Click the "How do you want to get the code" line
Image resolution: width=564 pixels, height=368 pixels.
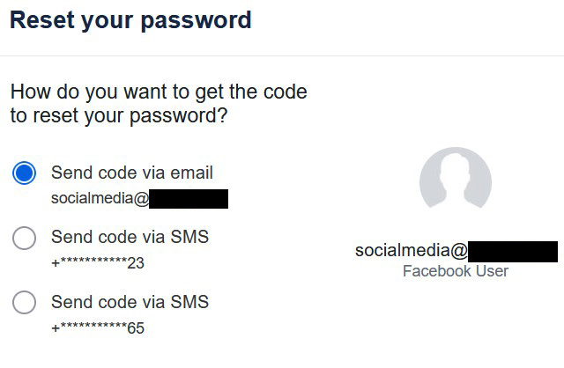click(159, 91)
